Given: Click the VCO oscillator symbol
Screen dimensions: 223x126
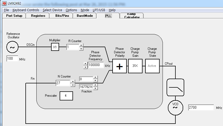Looking at the screenshot, I should tap(175, 108).
